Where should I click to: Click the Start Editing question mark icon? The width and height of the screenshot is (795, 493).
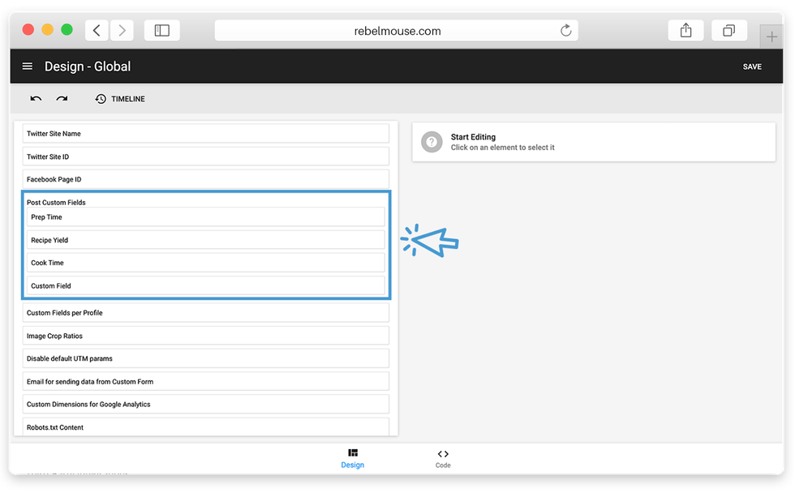coord(432,142)
